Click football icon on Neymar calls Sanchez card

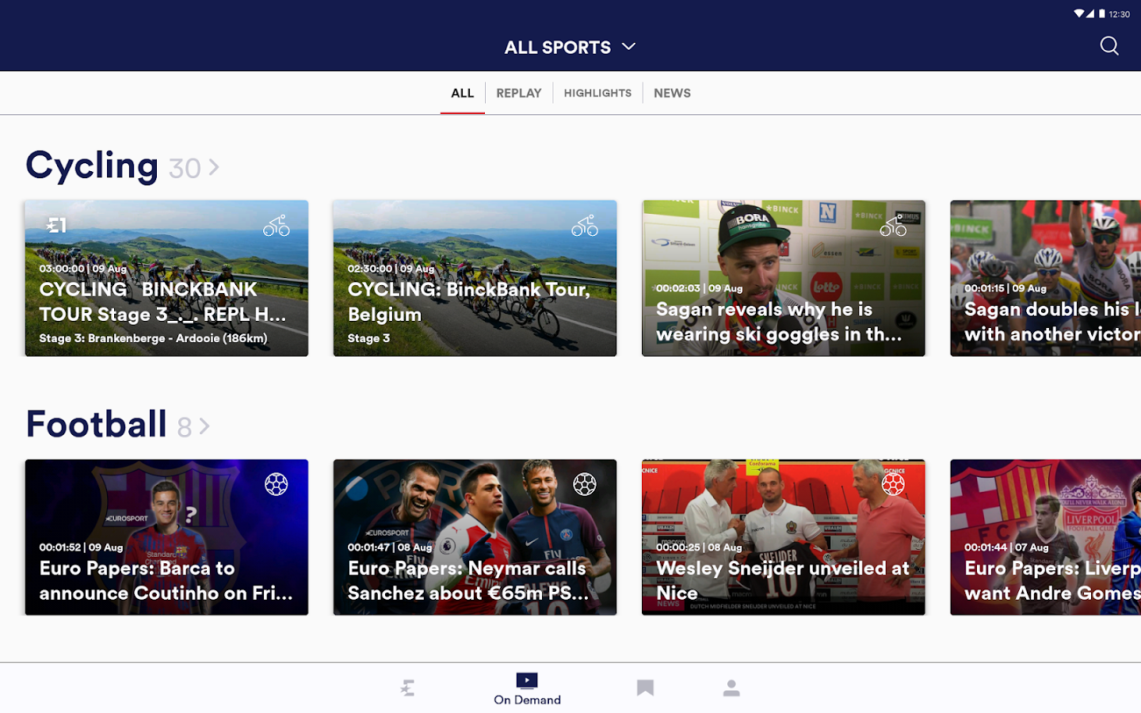(585, 484)
